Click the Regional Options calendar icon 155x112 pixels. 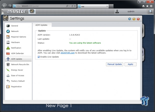tap(8, 37)
